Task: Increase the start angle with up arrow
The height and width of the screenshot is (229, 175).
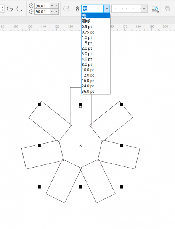Action: (56, 6)
